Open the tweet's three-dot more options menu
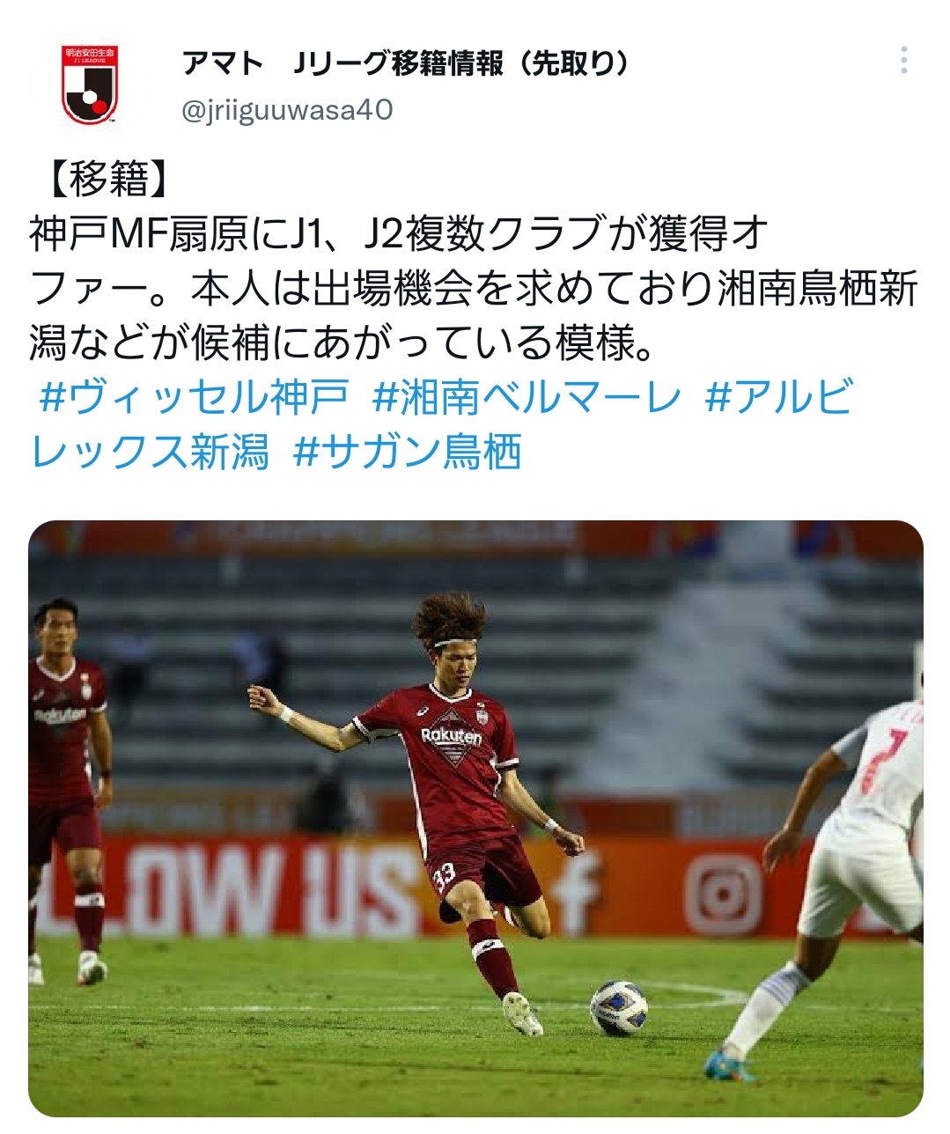The width and height of the screenshot is (950, 1134). [904, 60]
